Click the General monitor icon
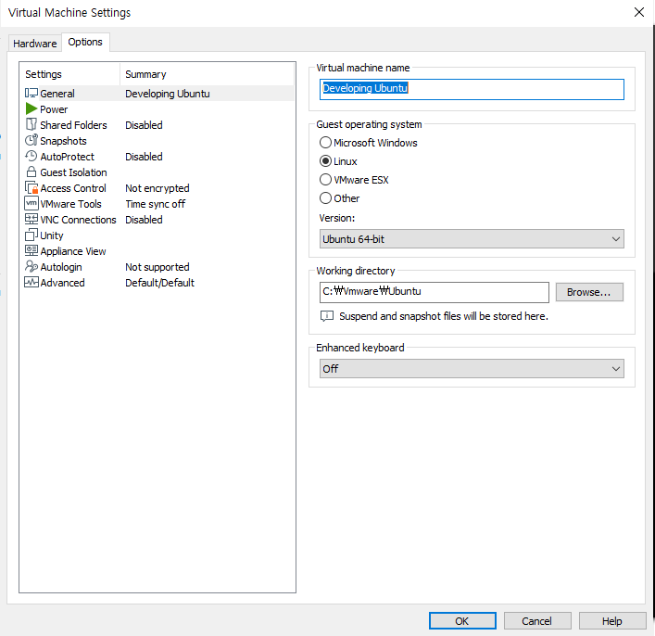 pyautogui.click(x=31, y=94)
